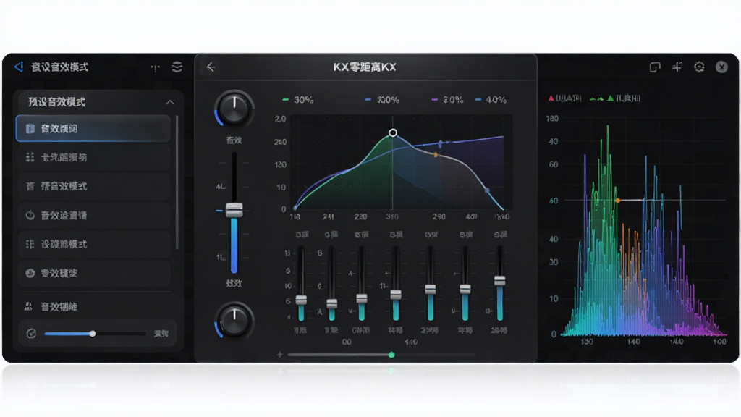This screenshot has width=741, height=417.
Task: Click the tall vertical fader handle between the knobs
Action: tap(234, 209)
